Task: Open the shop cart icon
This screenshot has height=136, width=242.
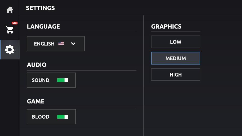Action: (10, 30)
